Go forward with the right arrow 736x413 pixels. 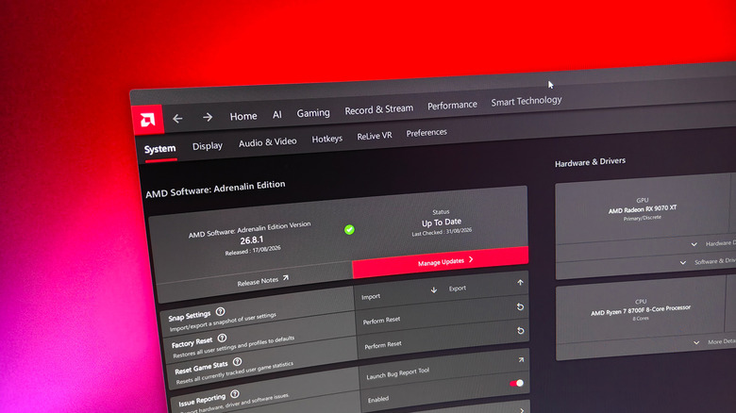(x=208, y=117)
